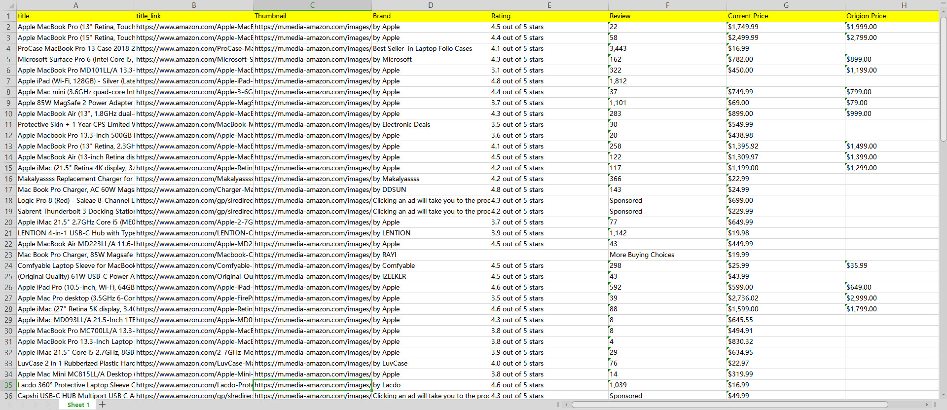Screen dimensions: 947x410
Task: Select the 'Apple Mac mini (3.6GHz quad-core' title cell
Action: click(75, 92)
